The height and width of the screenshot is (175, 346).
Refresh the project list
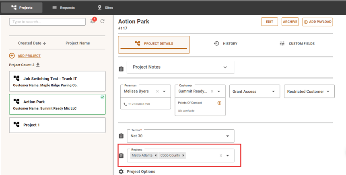click(x=102, y=21)
